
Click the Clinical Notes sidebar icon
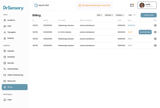[5, 69]
